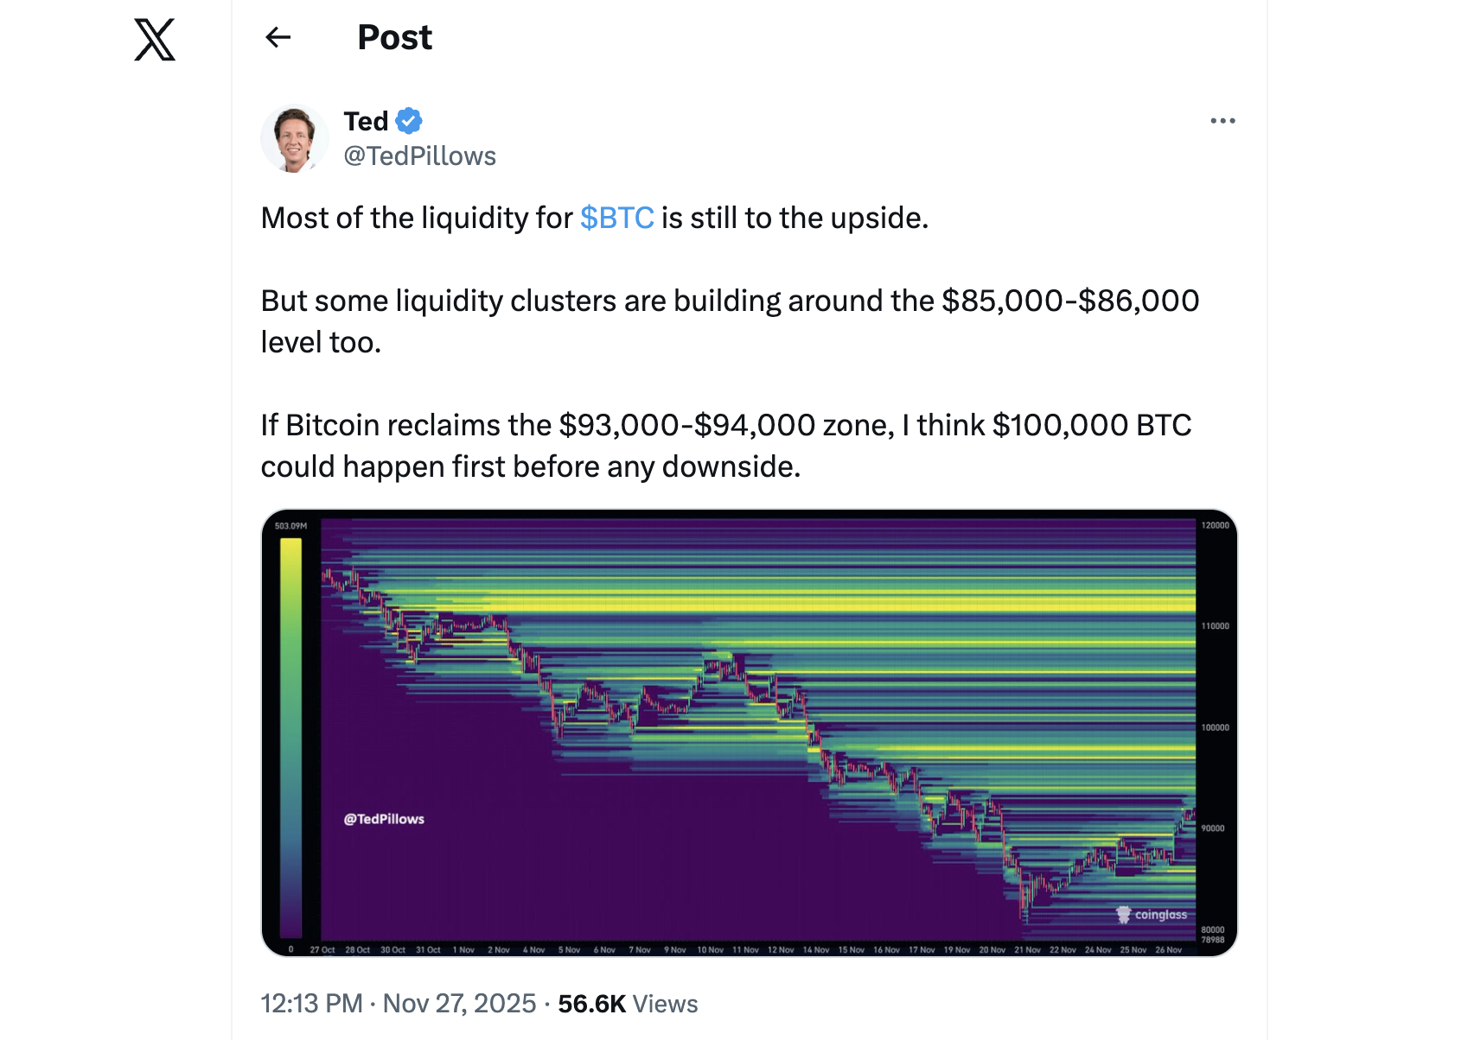
Task: Click the @TedPillows watermark inside the chart
Action: click(384, 819)
